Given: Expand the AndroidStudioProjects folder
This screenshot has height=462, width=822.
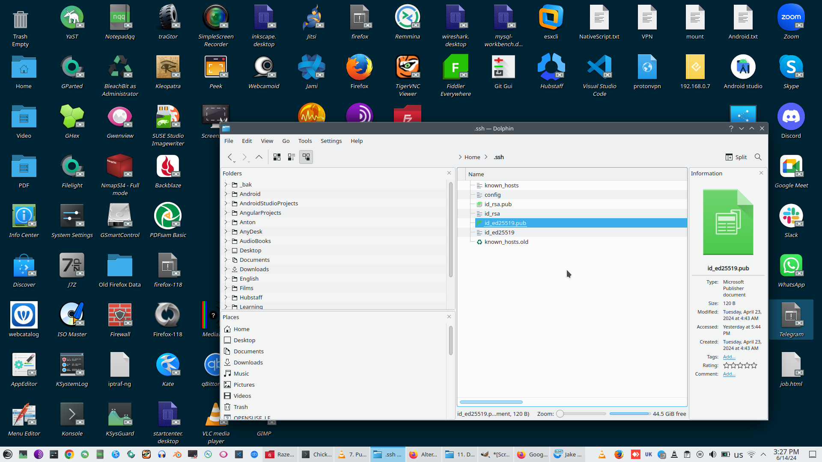Looking at the screenshot, I should click(x=226, y=203).
